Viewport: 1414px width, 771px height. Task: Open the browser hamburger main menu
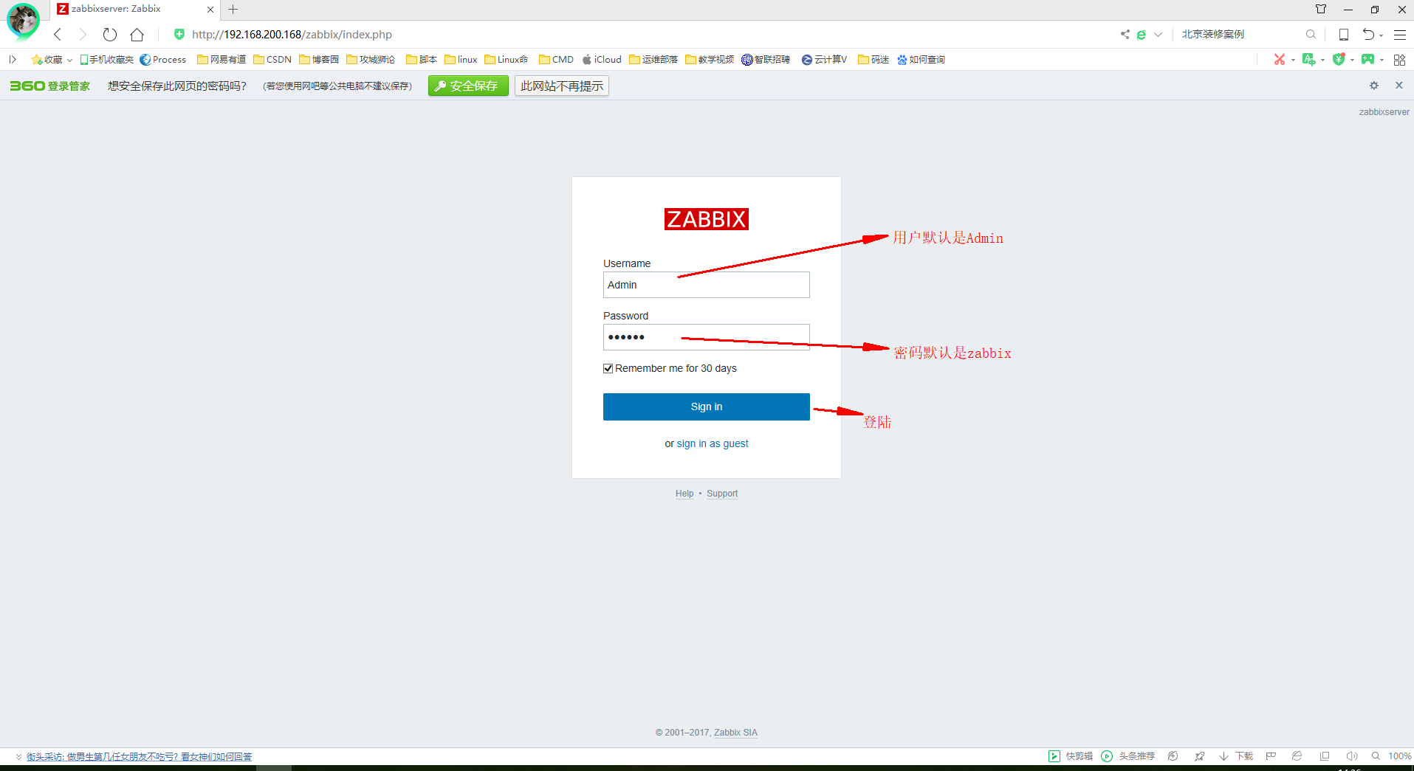pyautogui.click(x=1400, y=35)
